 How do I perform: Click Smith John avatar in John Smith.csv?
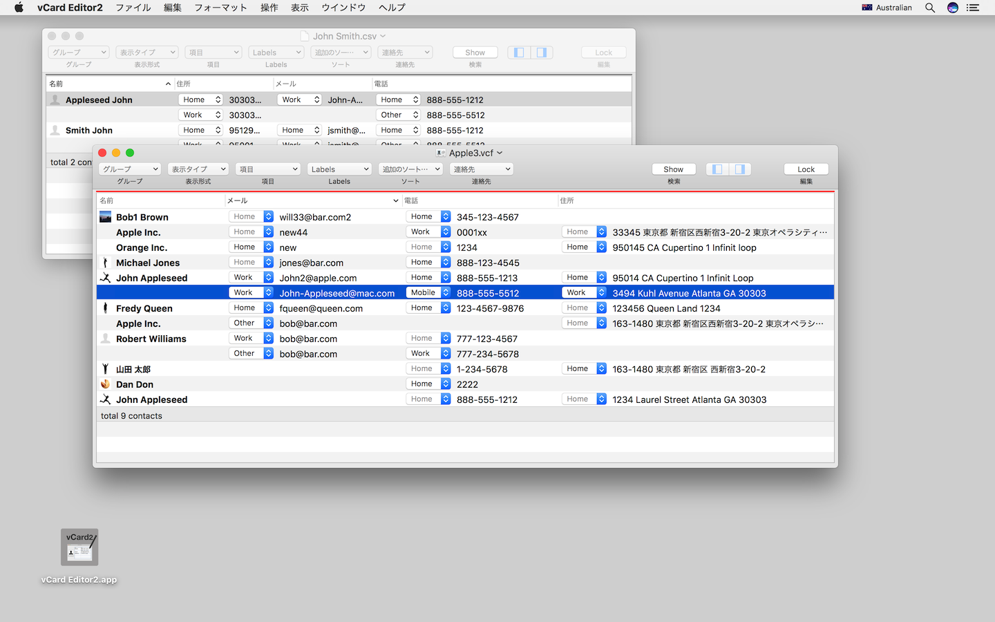(x=55, y=131)
